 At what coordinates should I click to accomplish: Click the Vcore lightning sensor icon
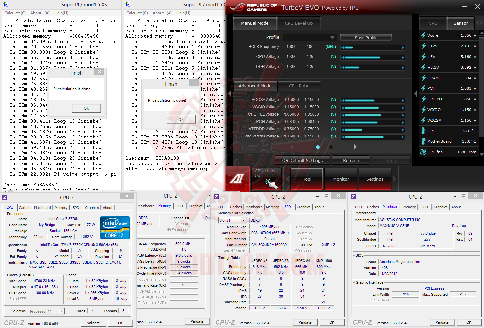(x=423, y=35)
